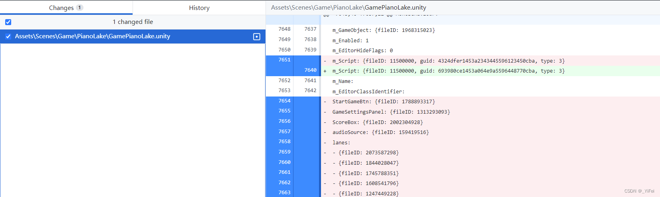Uncheck the GamePianoLake.unity file checkbox
Viewport: 660px width, 197px height.
pos(8,36)
